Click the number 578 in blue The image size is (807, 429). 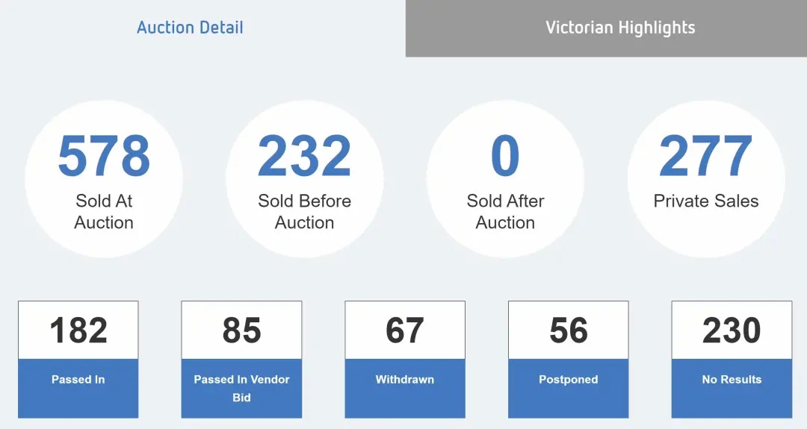coord(104,156)
